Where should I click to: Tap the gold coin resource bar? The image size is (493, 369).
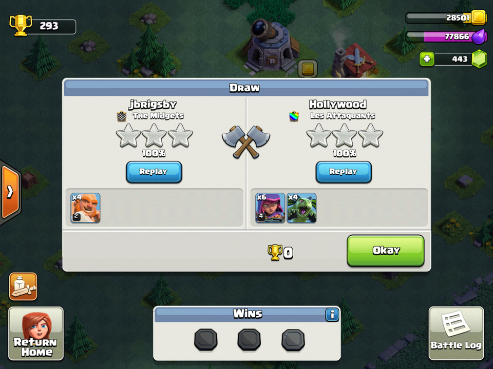(x=446, y=17)
